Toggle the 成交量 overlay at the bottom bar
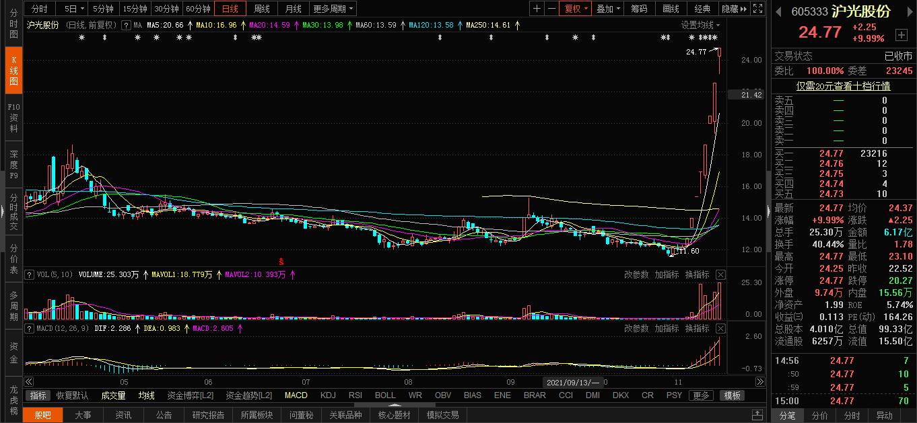Viewport: 917px width, 423px height. (x=113, y=395)
